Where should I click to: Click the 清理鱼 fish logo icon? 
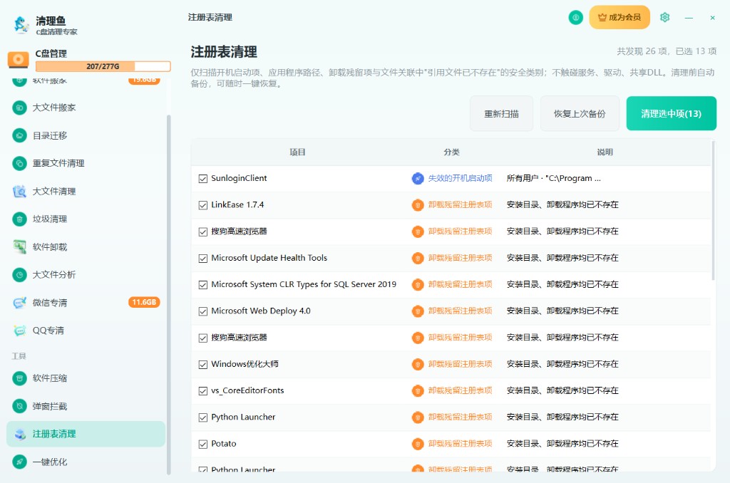click(21, 25)
